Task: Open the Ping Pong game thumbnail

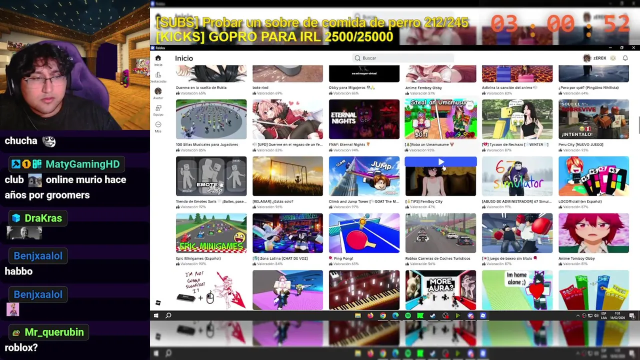Action: tap(364, 233)
